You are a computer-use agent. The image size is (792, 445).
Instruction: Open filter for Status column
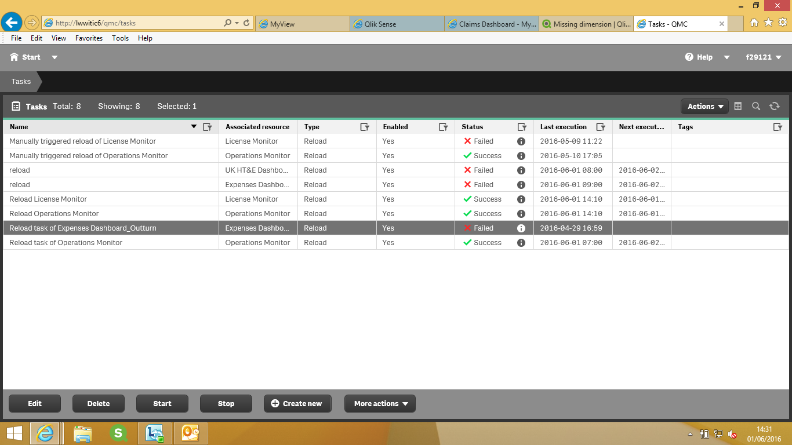click(522, 127)
